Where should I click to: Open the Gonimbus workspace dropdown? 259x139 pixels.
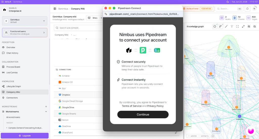click(x=25, y=21)
